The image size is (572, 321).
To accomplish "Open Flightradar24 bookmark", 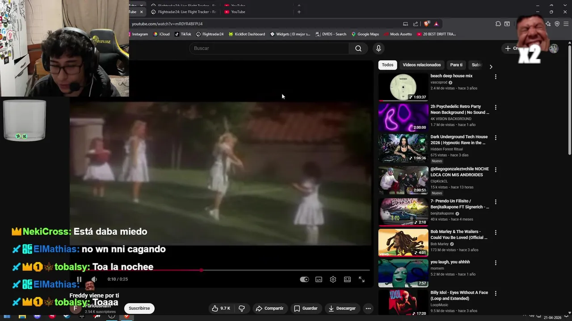I will click(x=210, y=34).
